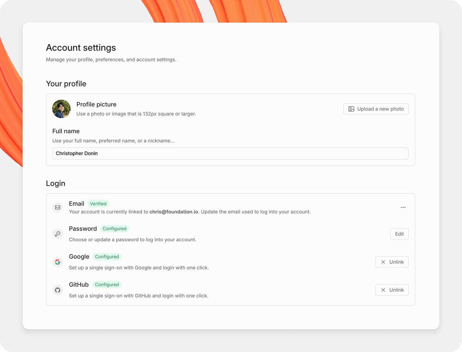Click the email address chris@foundation.io
This screenshot has width=462, height=352.
pos(173,212)
